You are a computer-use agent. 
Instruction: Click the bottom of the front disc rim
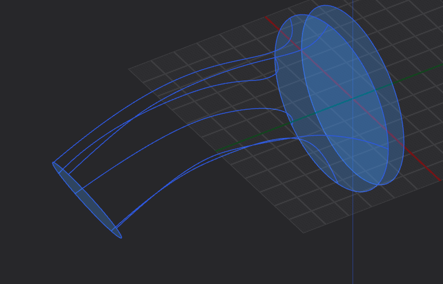pos(380,185)
